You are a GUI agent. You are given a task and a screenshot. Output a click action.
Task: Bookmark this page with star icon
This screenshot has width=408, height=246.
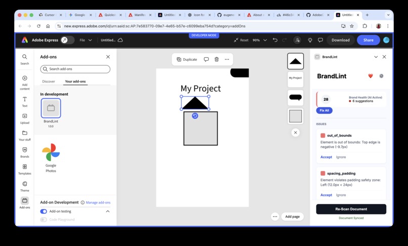pyautogui.click(x=352, y=26)
